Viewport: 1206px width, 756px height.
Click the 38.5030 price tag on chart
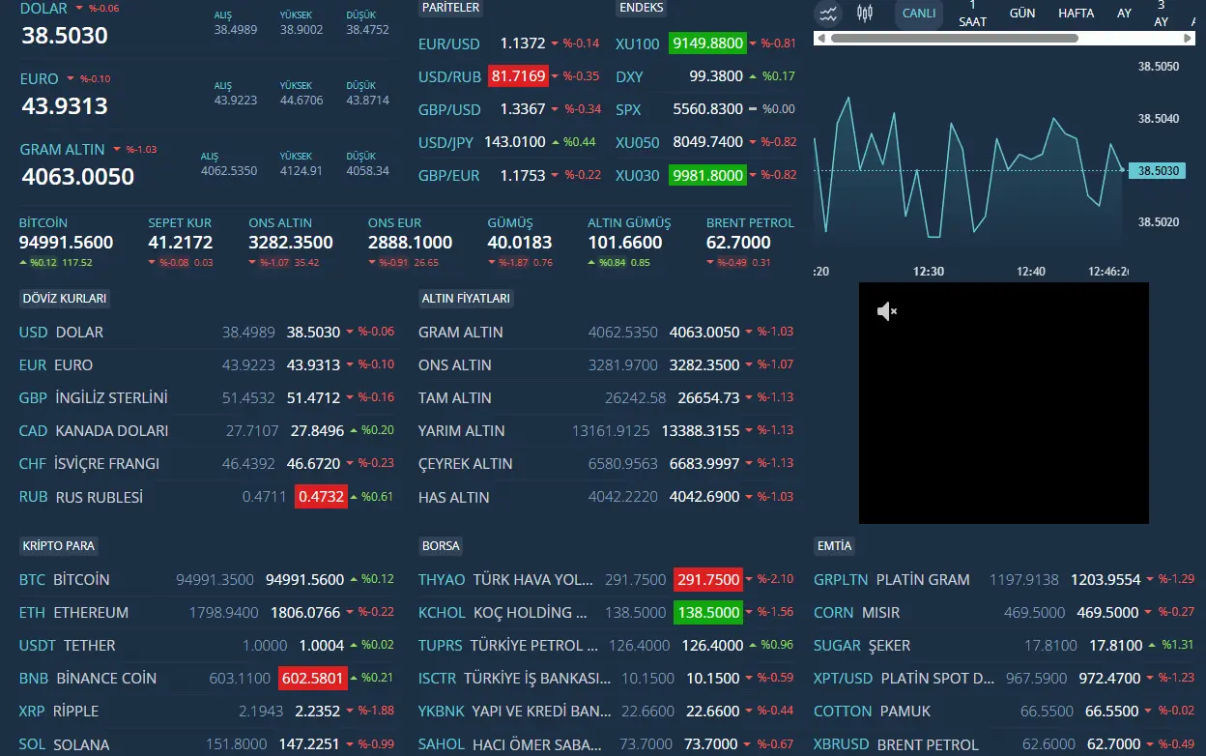tap(1156, 170)
